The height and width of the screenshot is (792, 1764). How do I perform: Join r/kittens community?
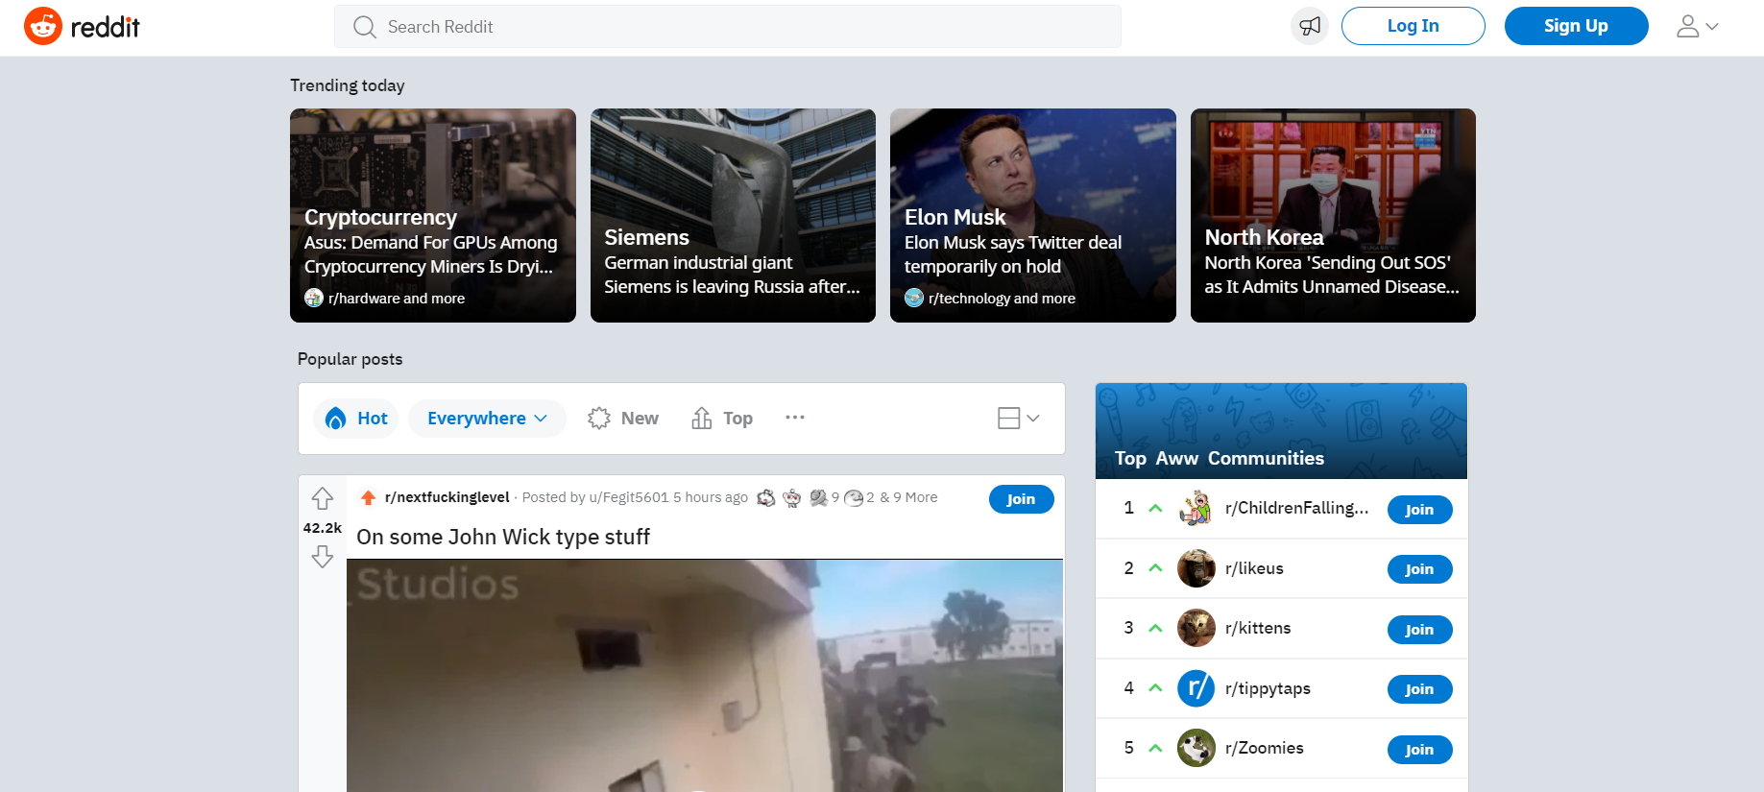1419,630
